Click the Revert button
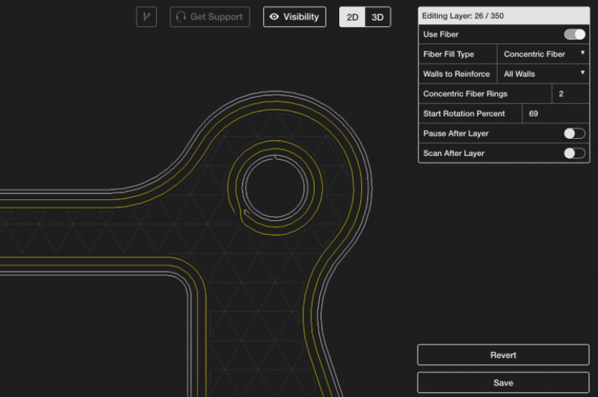This screenshot has height=397, width=598. [503, 354]
